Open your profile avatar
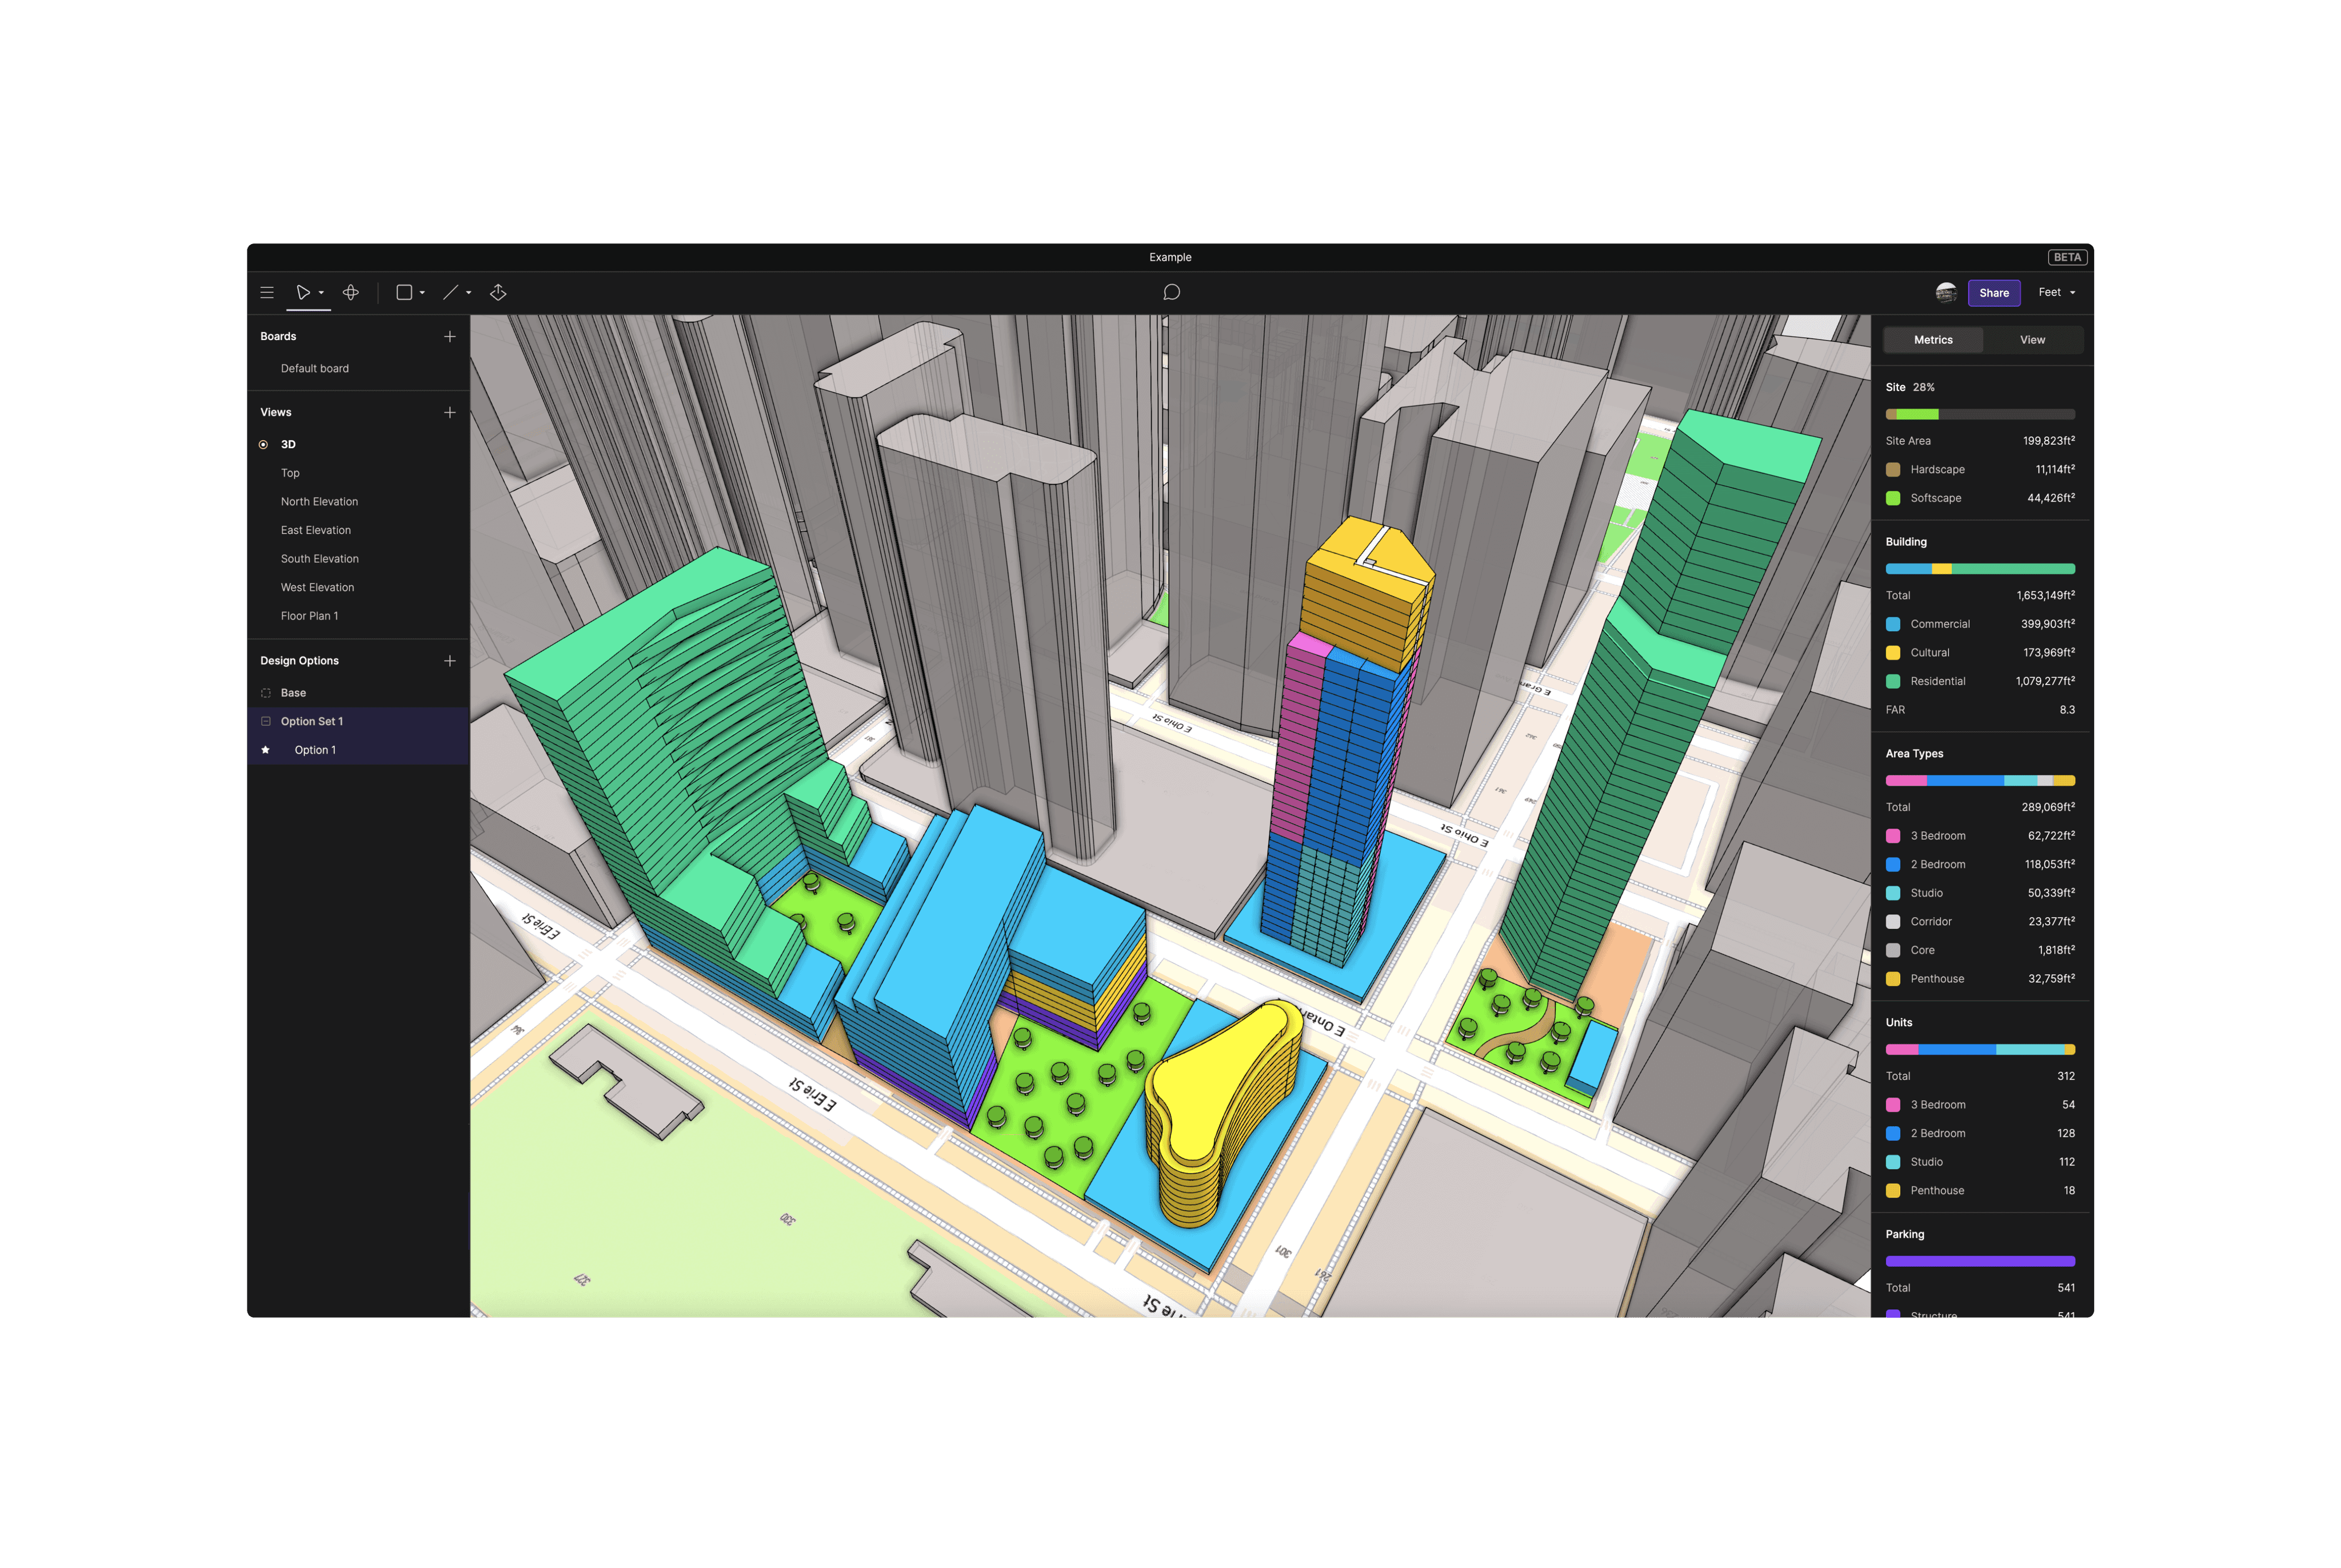 pyautogui.click(x=1946, y=292)
